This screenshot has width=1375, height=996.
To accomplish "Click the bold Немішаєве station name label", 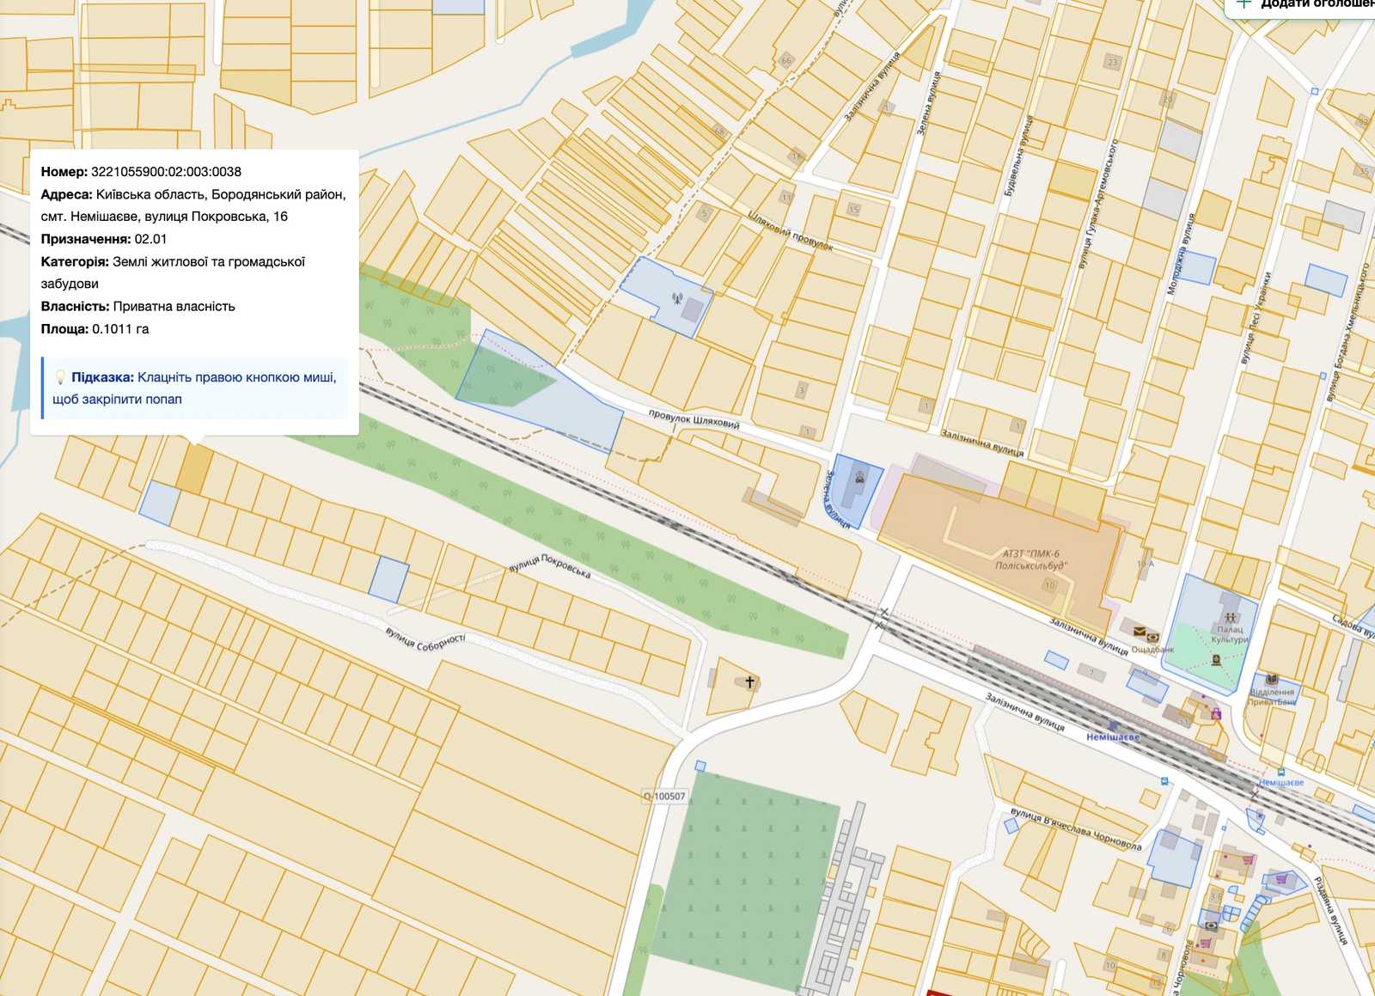I will [1113, 737].
